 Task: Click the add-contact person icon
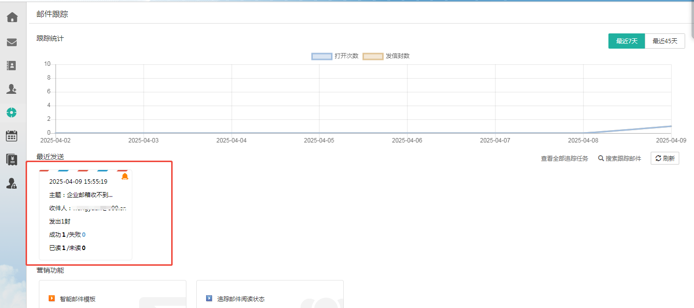tap(12, 89)
